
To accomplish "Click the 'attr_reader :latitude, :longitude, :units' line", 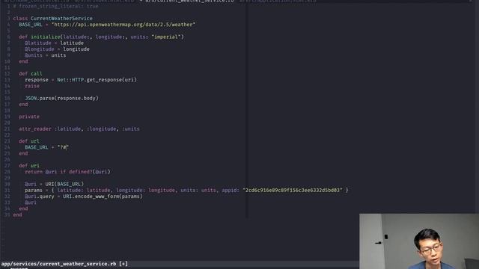I will (79, 129).
